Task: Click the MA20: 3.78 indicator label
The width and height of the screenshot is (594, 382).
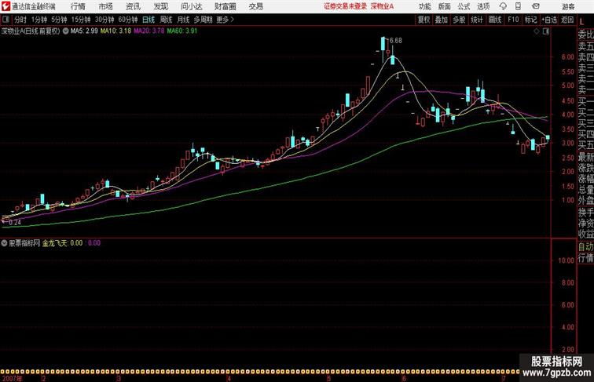Action: pyautogui.click(x=148, y=31)
